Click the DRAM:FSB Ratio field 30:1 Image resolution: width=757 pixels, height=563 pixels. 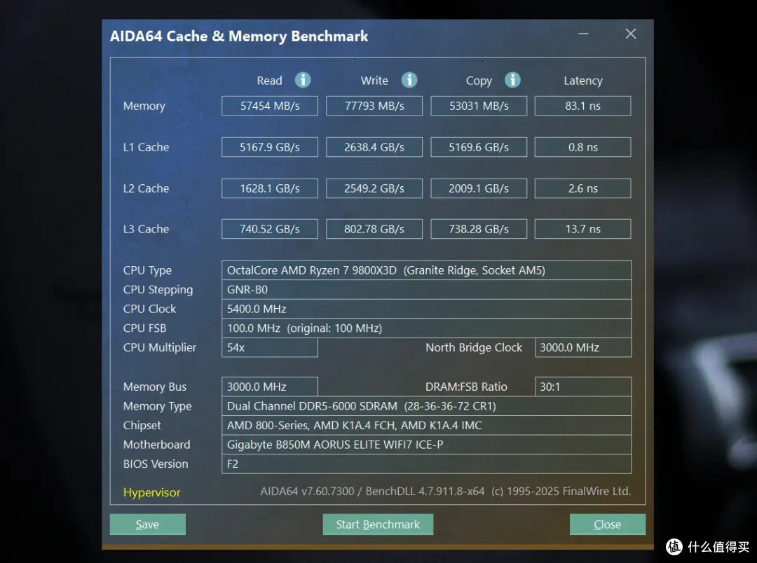point(583,387)
